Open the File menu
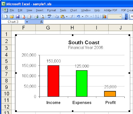 pyautogui.click(x=12, y=10)
